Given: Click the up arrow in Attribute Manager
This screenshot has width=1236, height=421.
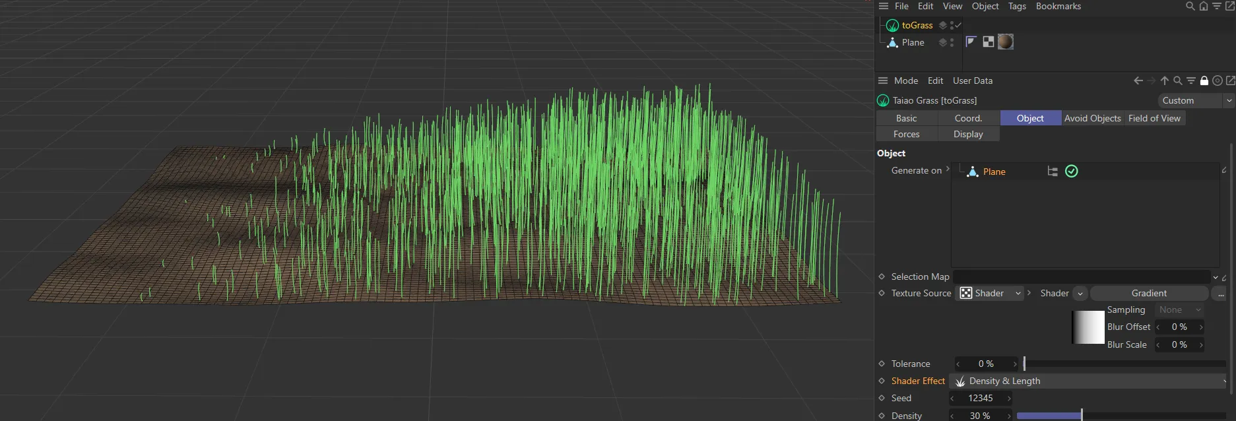Looking at the screenshot, I should pyautogui.click(x=1164, y=81).
